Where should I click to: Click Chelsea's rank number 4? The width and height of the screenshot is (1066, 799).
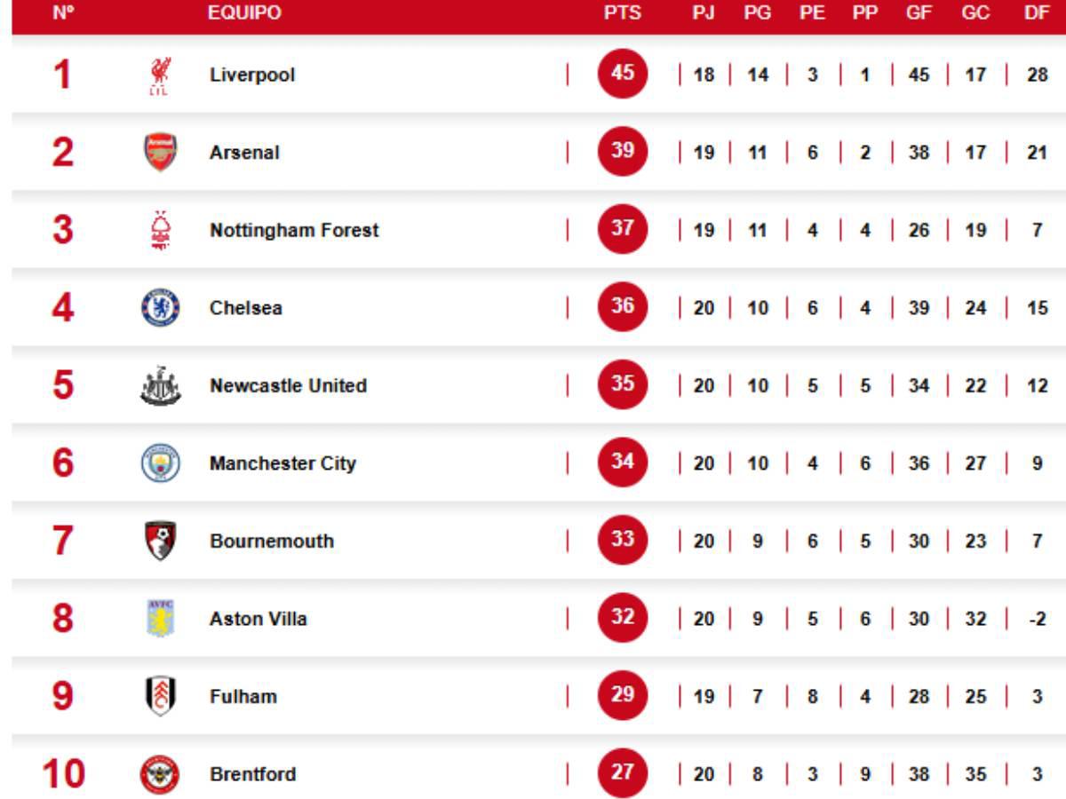tap(63, 308)
